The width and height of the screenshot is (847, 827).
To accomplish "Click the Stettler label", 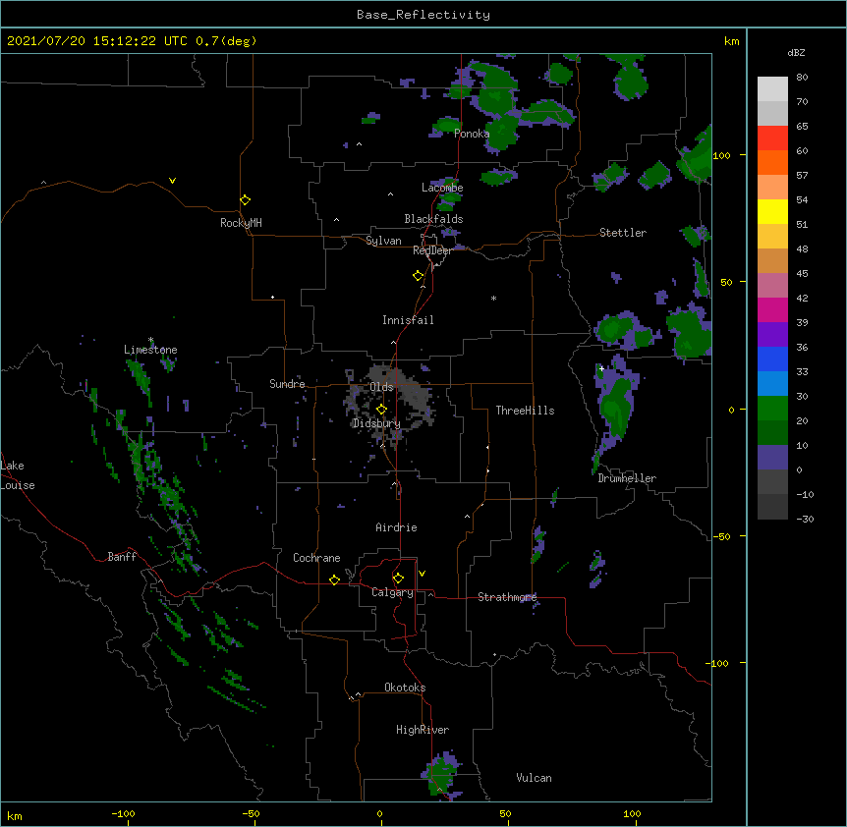I will [623, 233].
